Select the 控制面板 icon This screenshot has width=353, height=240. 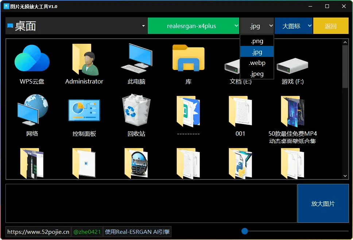(84, 110)
